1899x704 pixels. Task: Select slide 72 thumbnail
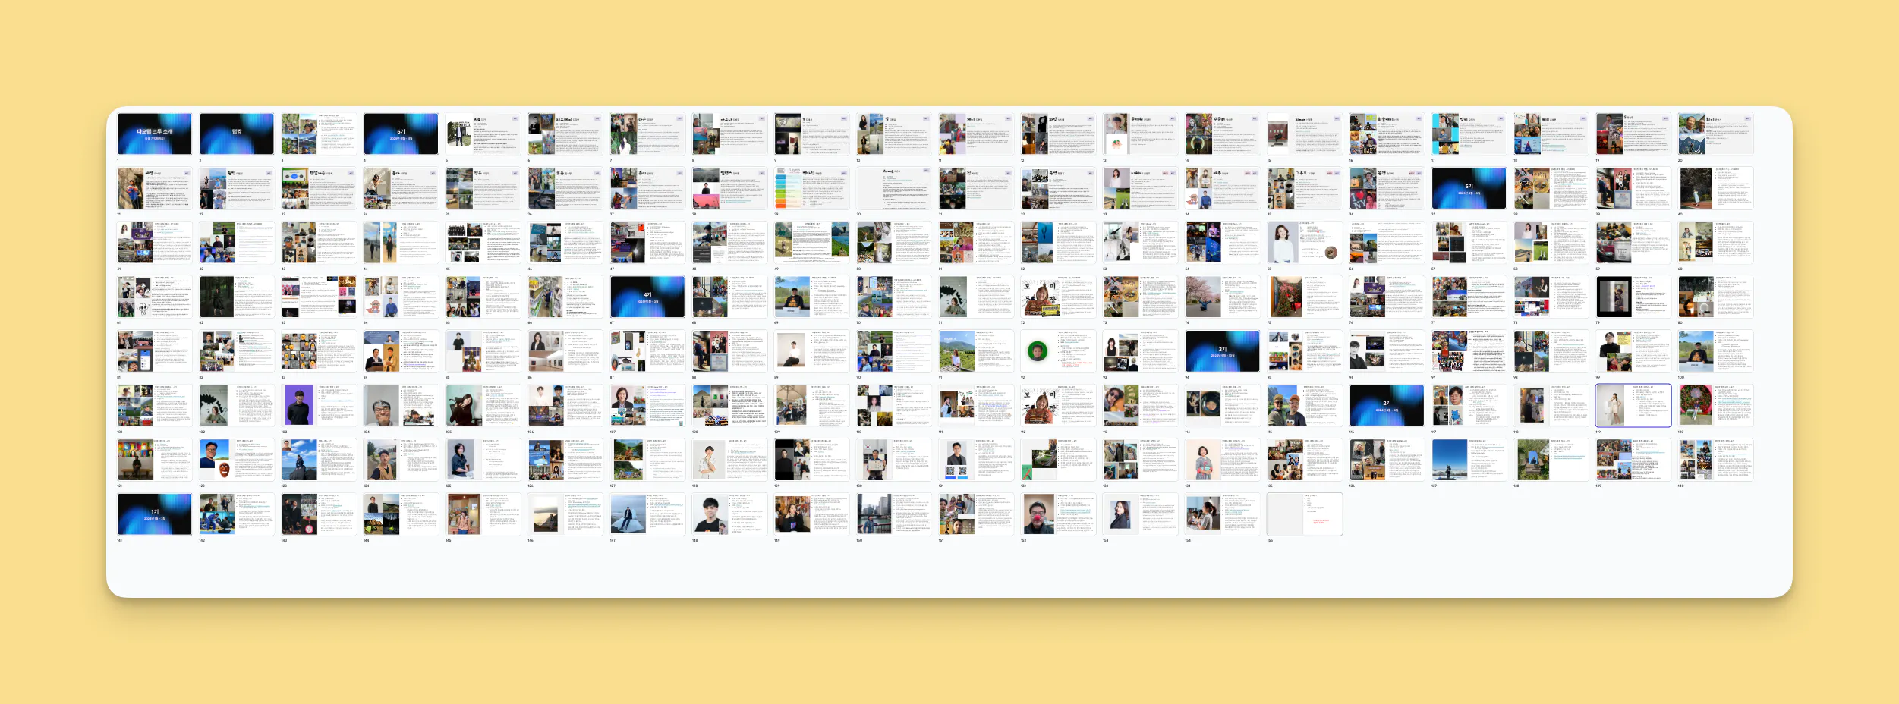[1058, 297]
